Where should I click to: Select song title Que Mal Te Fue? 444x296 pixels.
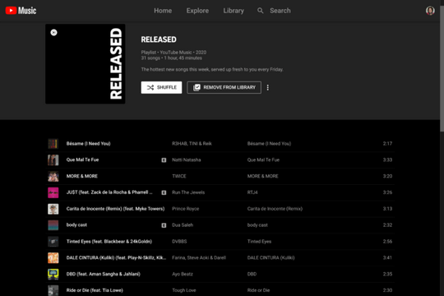[x=82, y=160]
